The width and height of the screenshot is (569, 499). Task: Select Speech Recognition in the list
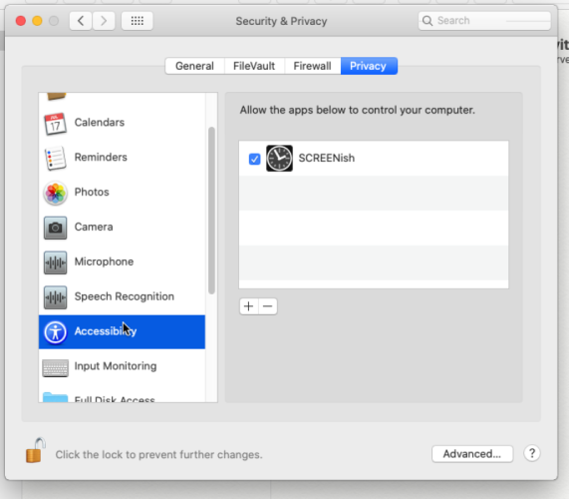point(122,297)
